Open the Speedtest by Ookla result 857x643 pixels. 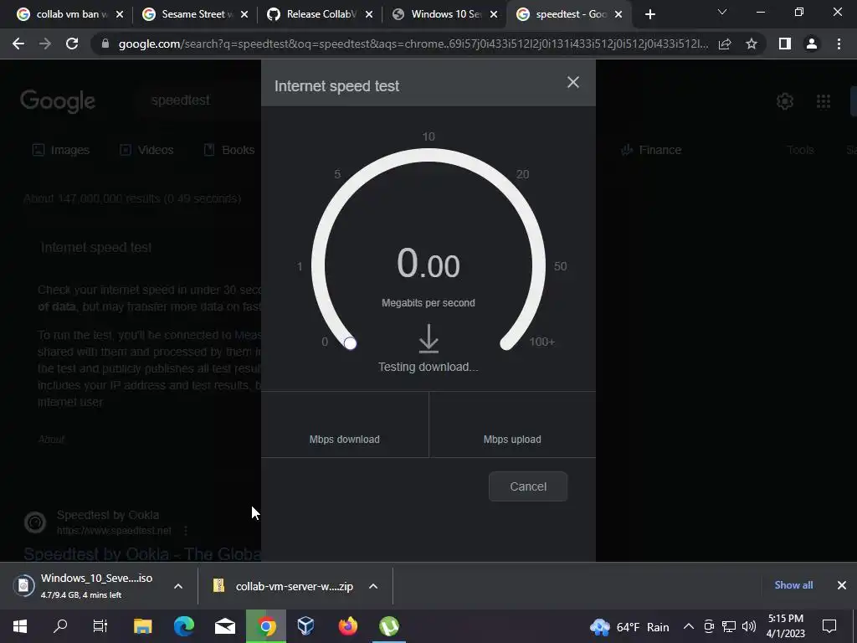(142, 554)
